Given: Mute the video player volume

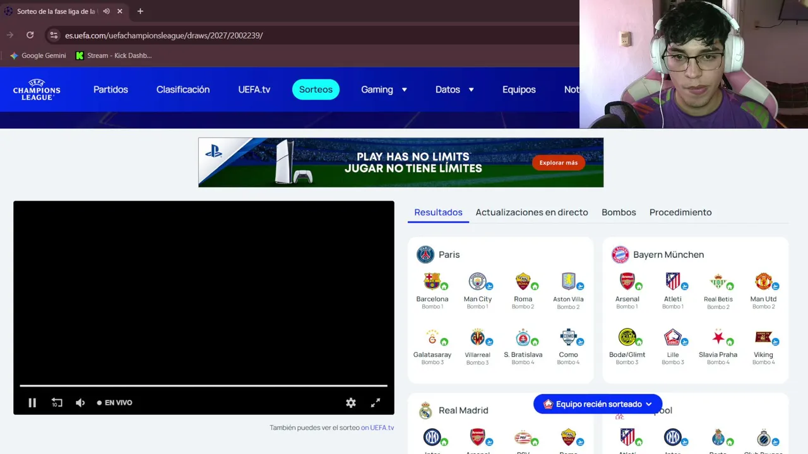Looking at the screenshot, I should coord(80,403).
